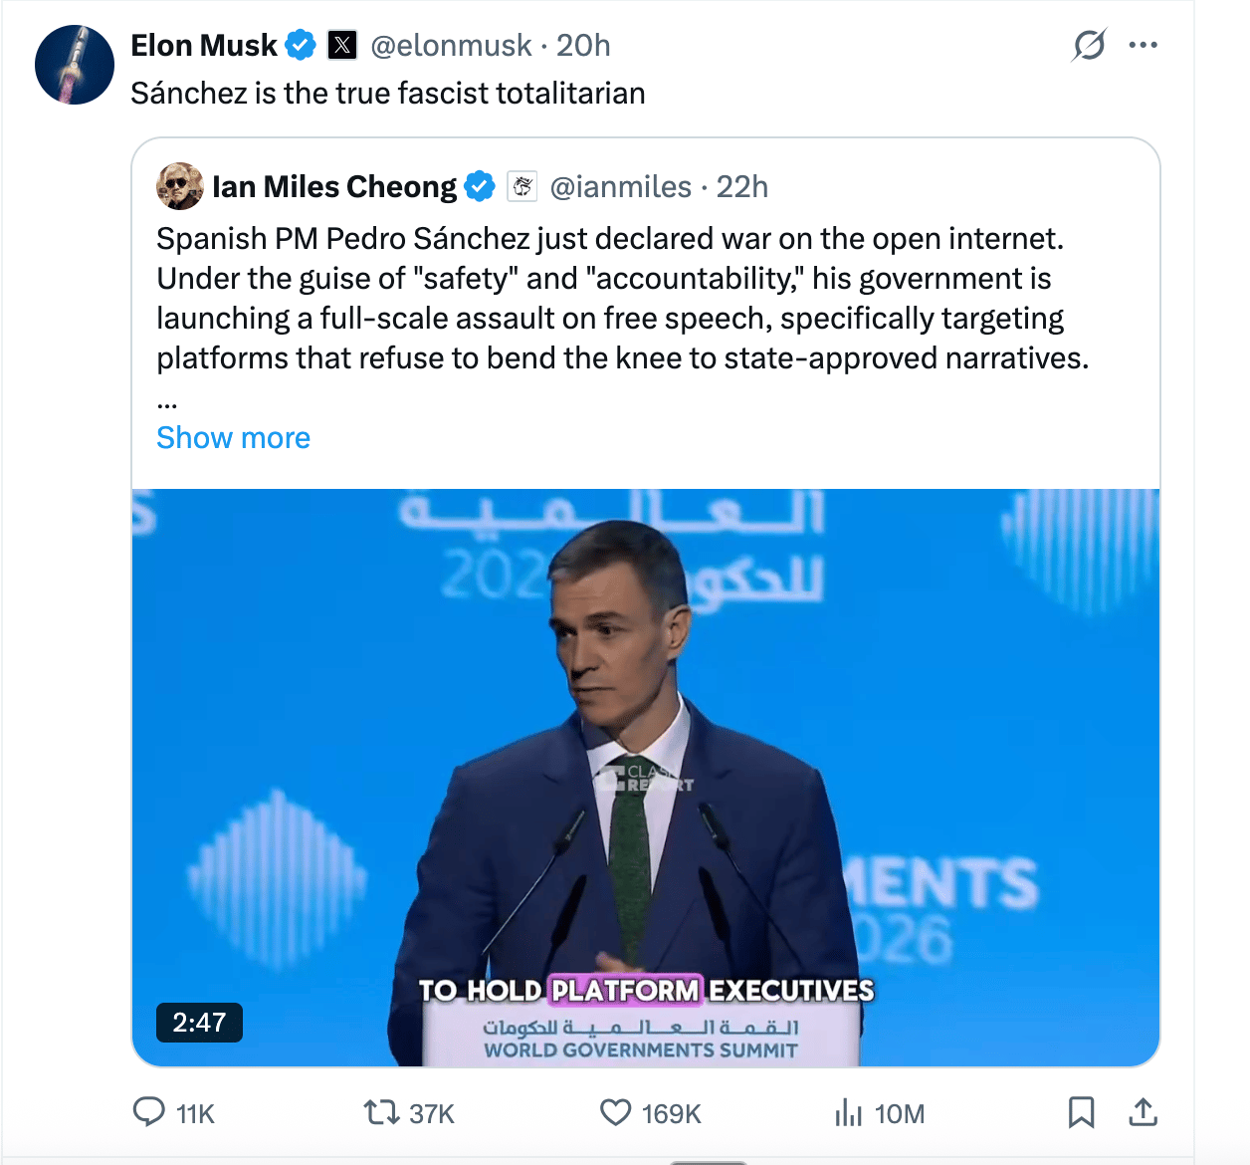This screenshot has width=1250, height=1165.
Task: Click Ian Miles Cheong's verified badge
Action: click(480, 186)
